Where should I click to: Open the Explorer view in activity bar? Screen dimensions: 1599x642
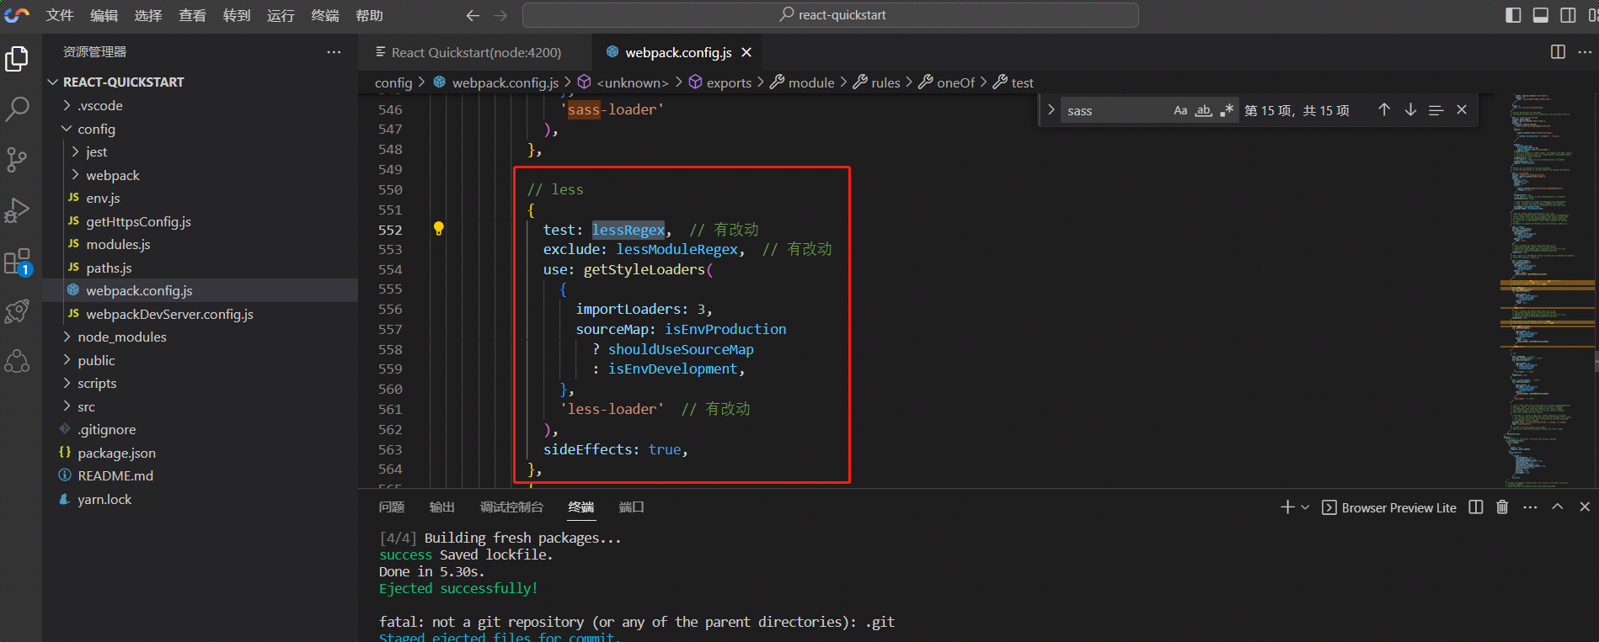[17, 59]
